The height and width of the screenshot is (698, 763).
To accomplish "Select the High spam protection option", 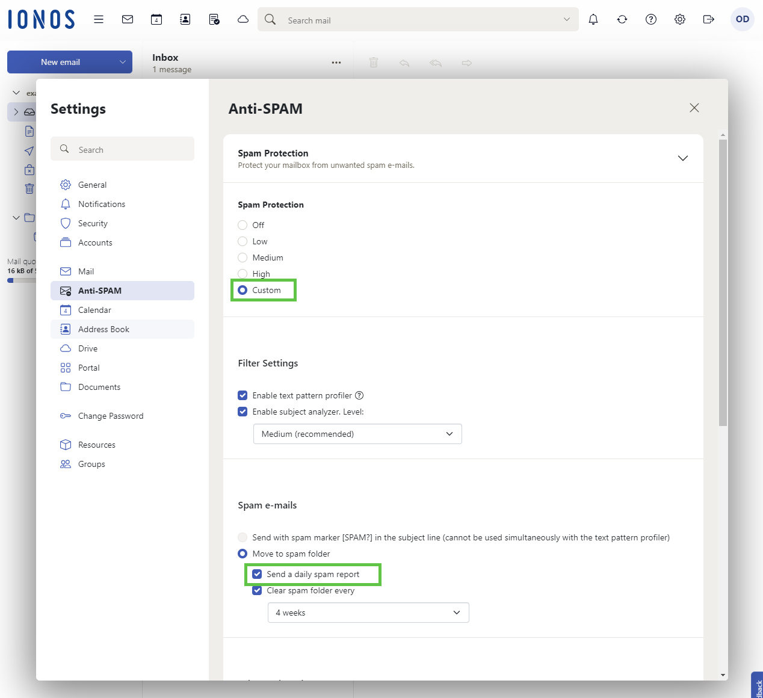I will (x=243, y=274).
